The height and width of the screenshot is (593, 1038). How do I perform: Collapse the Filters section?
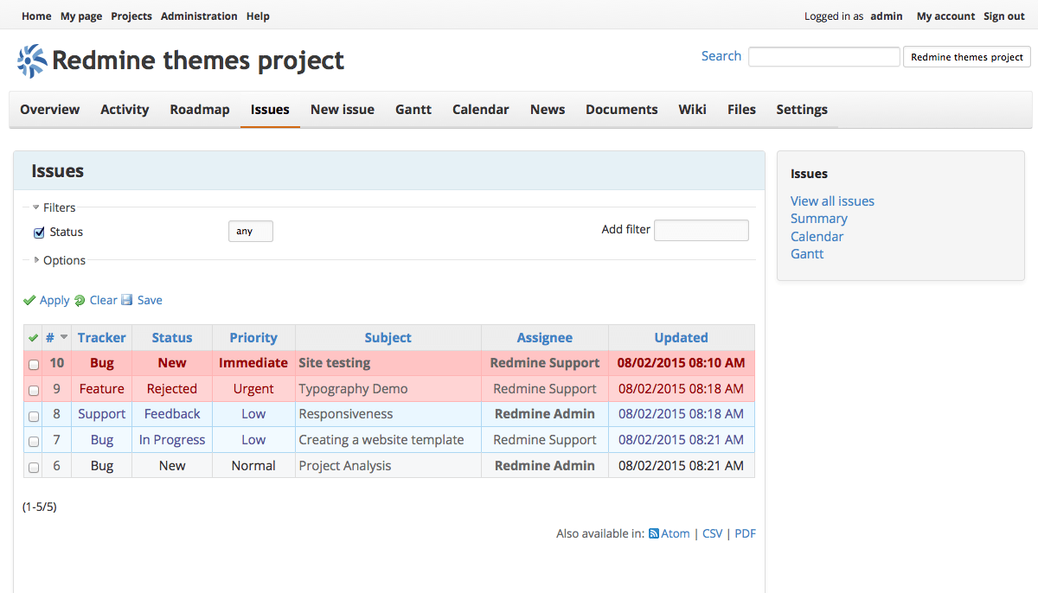coord(54,207)
